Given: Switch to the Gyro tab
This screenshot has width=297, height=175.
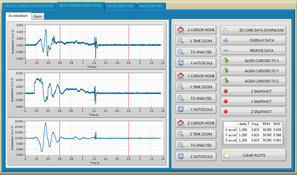Looking at the screenshot, I should click(38, 16).
